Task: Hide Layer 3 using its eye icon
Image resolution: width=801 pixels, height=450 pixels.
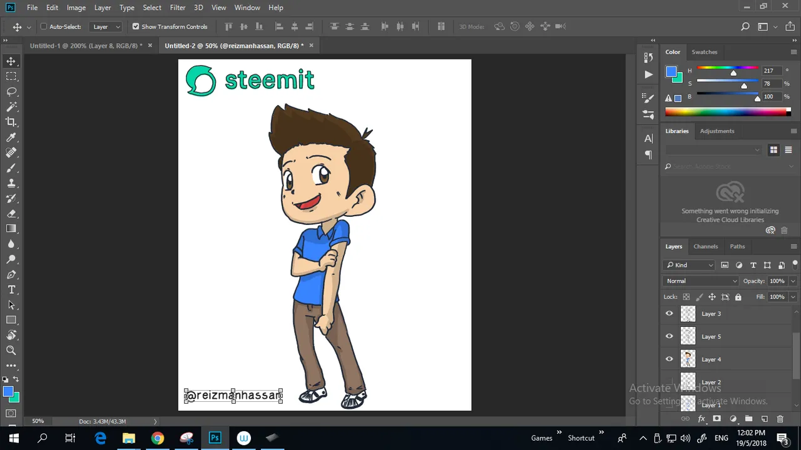Action: click(670, 314)
